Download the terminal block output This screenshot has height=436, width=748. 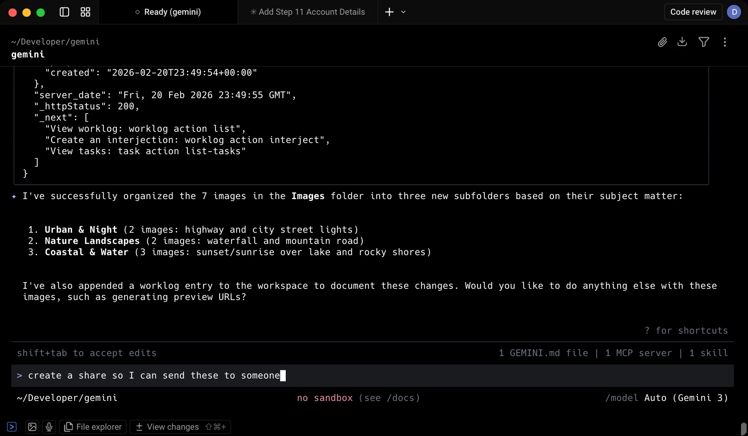click(682, 42)
